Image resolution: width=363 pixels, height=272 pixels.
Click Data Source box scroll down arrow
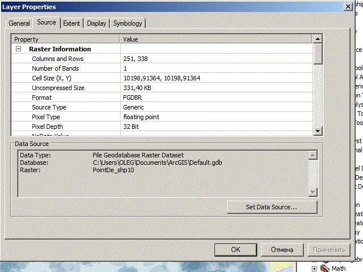(313, 192)
